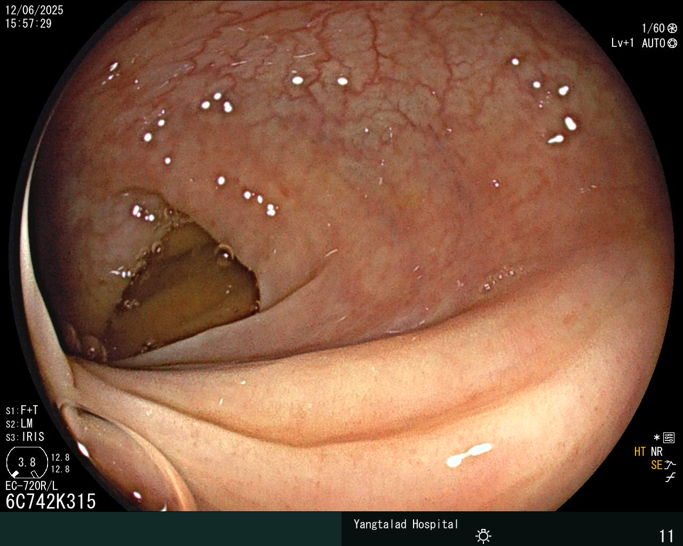Click the asterisk indicator icon

coord(657,438)
